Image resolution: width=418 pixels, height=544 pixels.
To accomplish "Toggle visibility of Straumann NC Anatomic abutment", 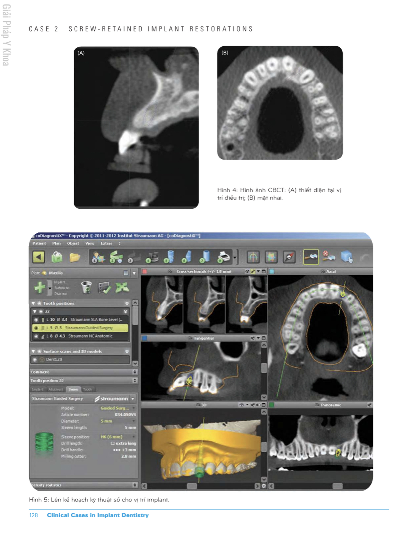I will [36, 336].
